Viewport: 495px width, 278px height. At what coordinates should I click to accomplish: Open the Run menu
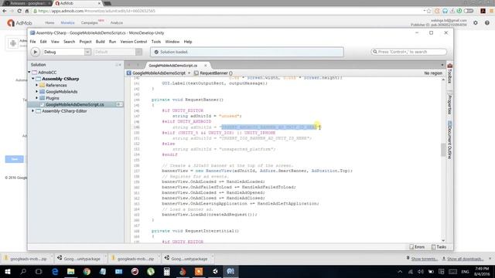tap(112, 42)
